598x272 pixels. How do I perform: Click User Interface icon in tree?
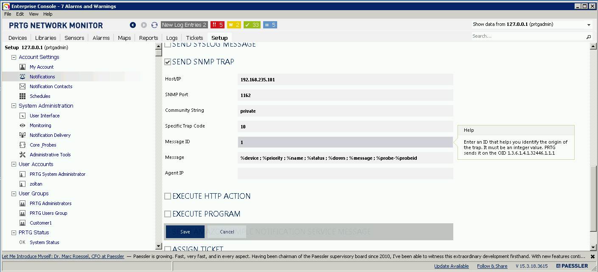point(22,116)
